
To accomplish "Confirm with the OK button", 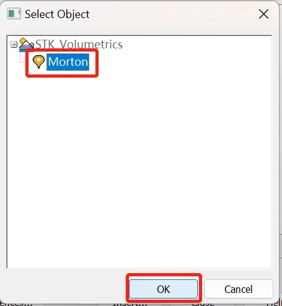I will click(x=164, y=289).
